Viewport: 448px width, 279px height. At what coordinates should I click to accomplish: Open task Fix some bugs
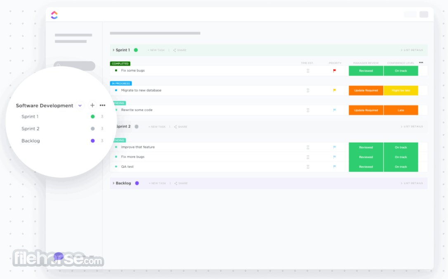coord(133,70)
